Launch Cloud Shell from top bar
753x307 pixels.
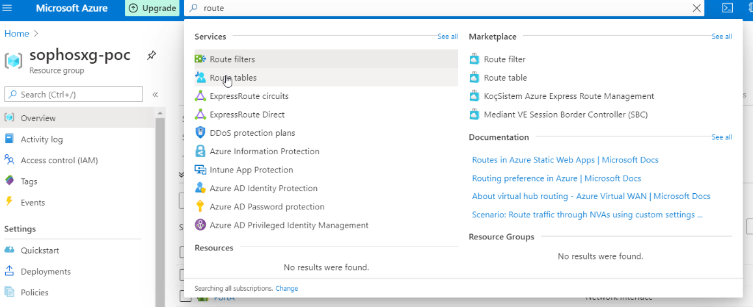coord(728,8)
